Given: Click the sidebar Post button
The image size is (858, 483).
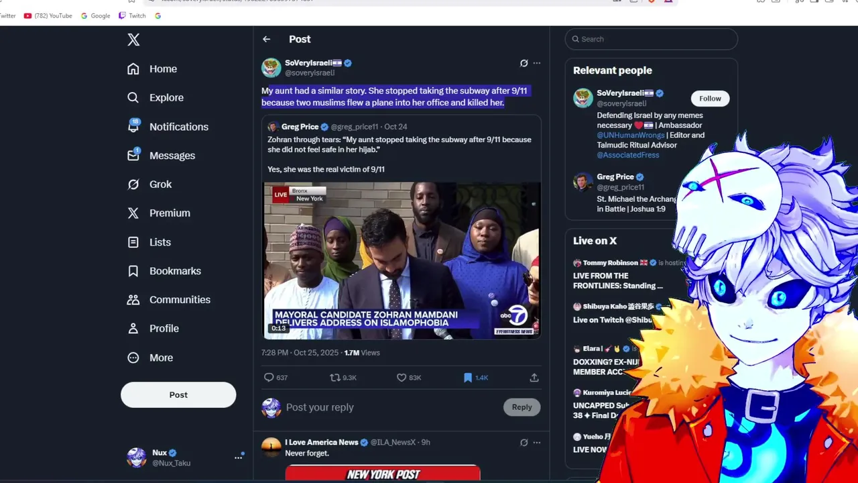Looking at the screenshot, I should click(x=178, y=395).
